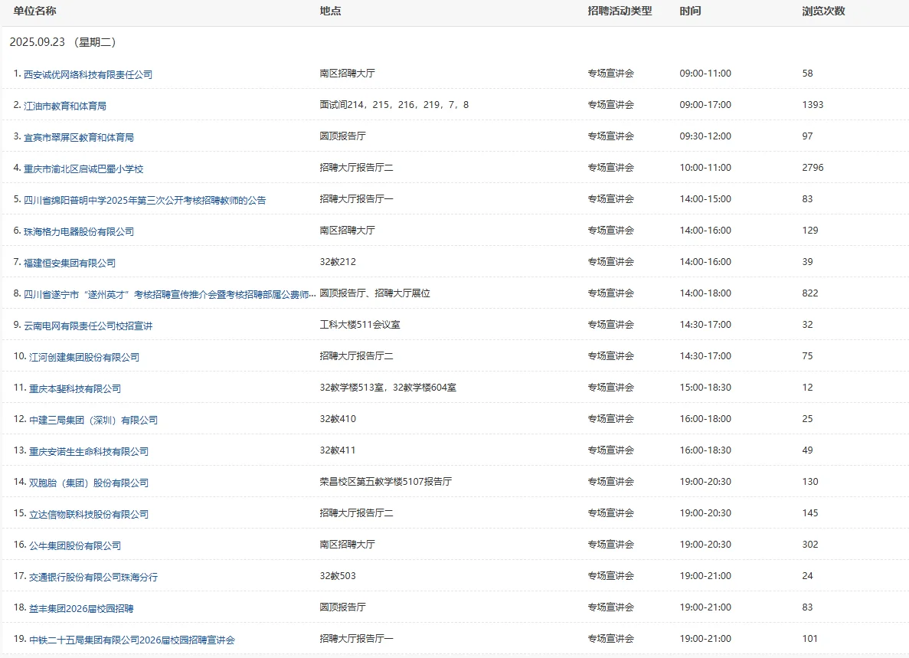This screenshot has height=658, width=909.
Task: Open 福建恒安集团有限公司 link
Action: pyautogui.click(x=70, y=264)
